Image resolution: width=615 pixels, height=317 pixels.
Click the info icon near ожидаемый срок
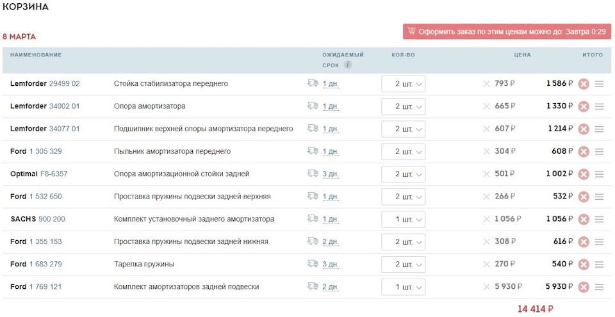(x=348, y=65)
